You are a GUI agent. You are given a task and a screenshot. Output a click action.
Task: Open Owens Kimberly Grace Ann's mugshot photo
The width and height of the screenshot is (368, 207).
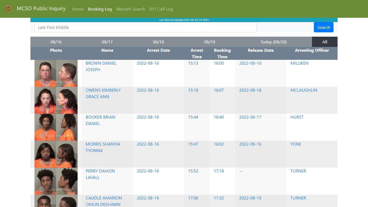click(x=56, y=100)
